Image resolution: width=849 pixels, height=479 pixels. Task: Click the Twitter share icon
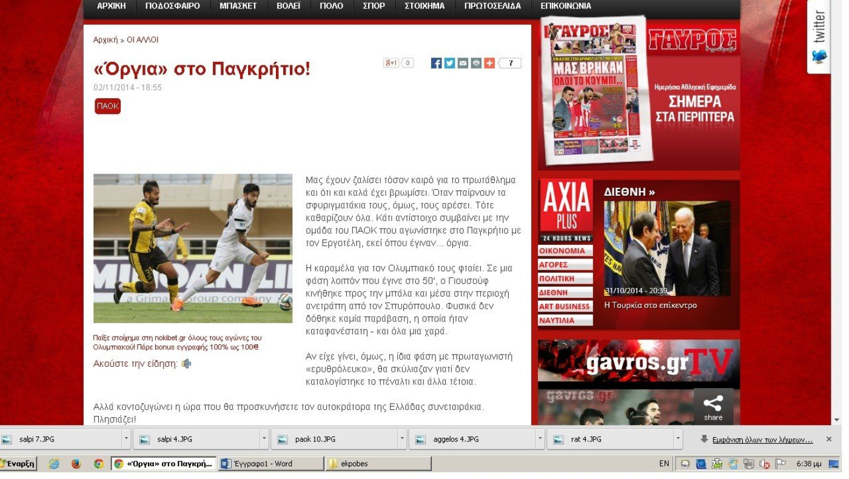point(449,63)
